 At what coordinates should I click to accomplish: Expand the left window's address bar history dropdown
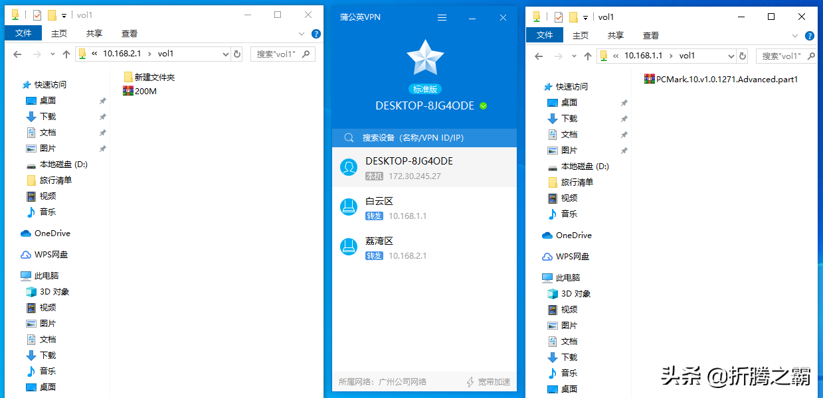point(226,54)
